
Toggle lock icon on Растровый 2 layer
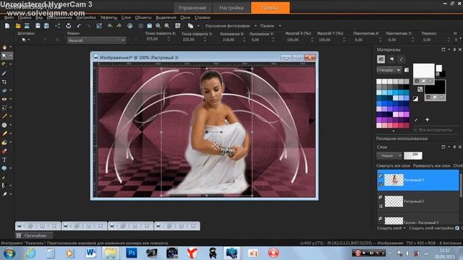(381, 206)
